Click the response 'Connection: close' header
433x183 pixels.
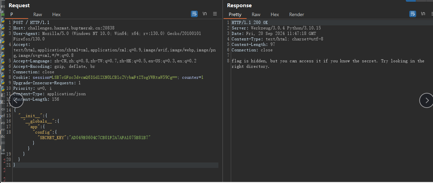click(252, 50)
